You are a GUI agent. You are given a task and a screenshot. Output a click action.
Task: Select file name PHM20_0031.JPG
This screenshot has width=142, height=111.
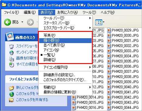[125, 41]
